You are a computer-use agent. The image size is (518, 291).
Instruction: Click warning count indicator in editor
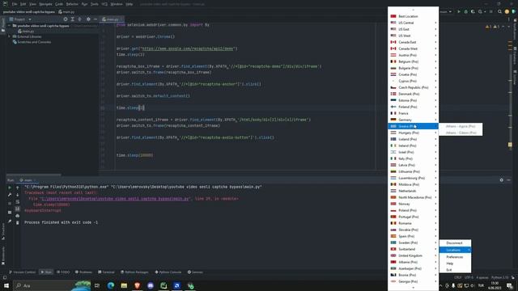pos(493,27)
